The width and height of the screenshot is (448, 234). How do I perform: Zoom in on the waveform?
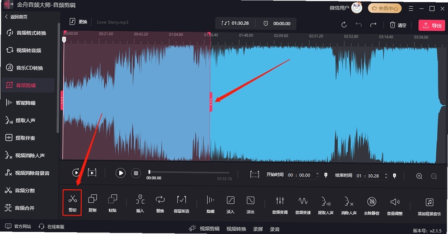[x=419, y=176]
